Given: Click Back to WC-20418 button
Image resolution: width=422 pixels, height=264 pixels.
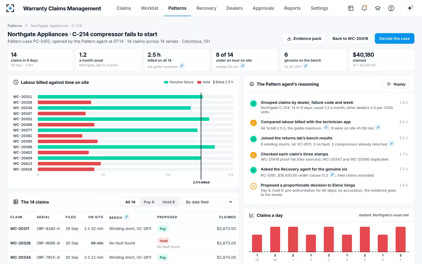Looking at the screenshot, I should (x=350, y=38).
